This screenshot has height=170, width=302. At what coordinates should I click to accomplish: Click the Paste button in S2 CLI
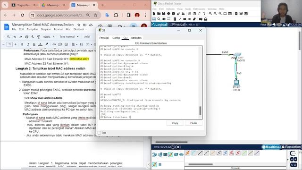coord(193,123)
